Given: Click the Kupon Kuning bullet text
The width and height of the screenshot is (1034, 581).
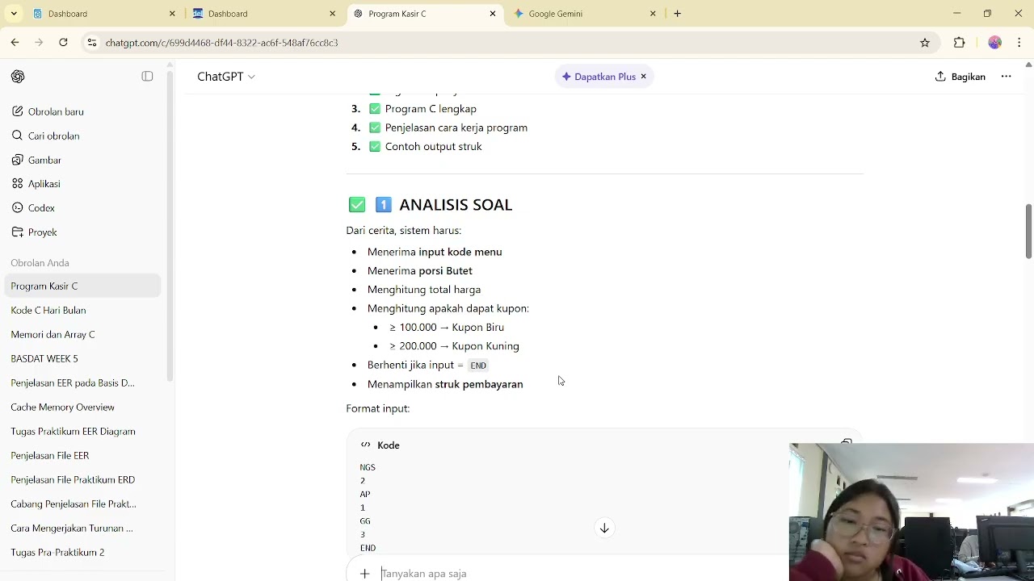Looking at the screenshot, I should pos(454,346).
